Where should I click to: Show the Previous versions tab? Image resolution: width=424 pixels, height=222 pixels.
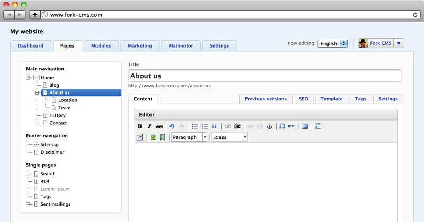pyautogui.click(x=266, y=99)
